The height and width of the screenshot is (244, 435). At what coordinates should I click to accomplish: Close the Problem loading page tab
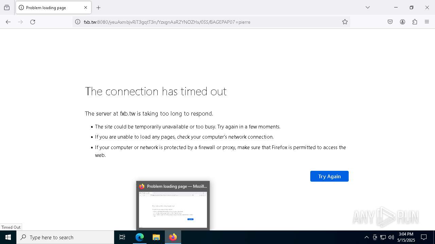tap(86, 7)
